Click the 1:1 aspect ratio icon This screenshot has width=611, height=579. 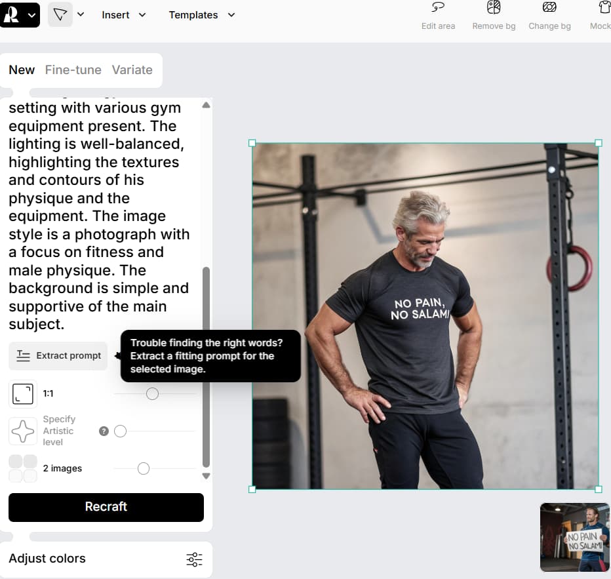click(x=23, y=393)
